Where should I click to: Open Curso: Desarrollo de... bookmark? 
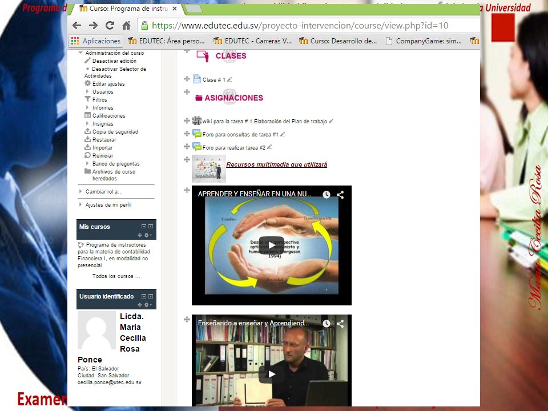coord(338,41)
